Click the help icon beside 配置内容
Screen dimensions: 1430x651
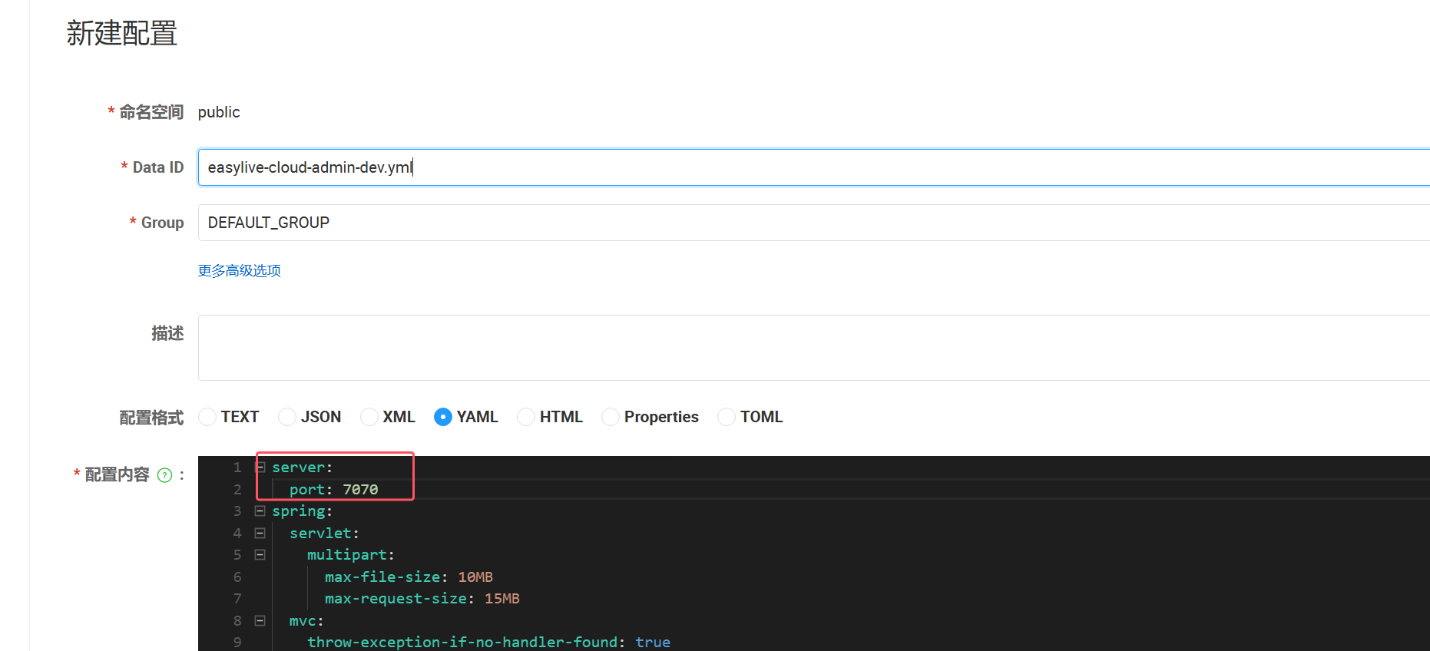[164, 475]
